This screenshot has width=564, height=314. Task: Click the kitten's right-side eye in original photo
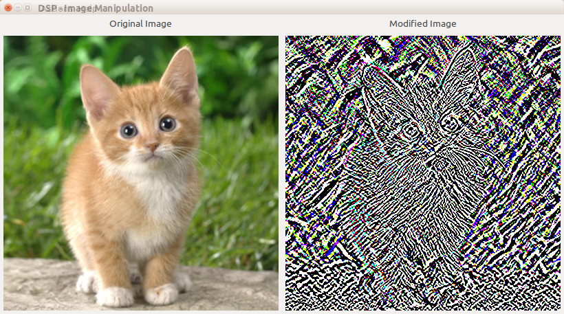pos(167,124)
